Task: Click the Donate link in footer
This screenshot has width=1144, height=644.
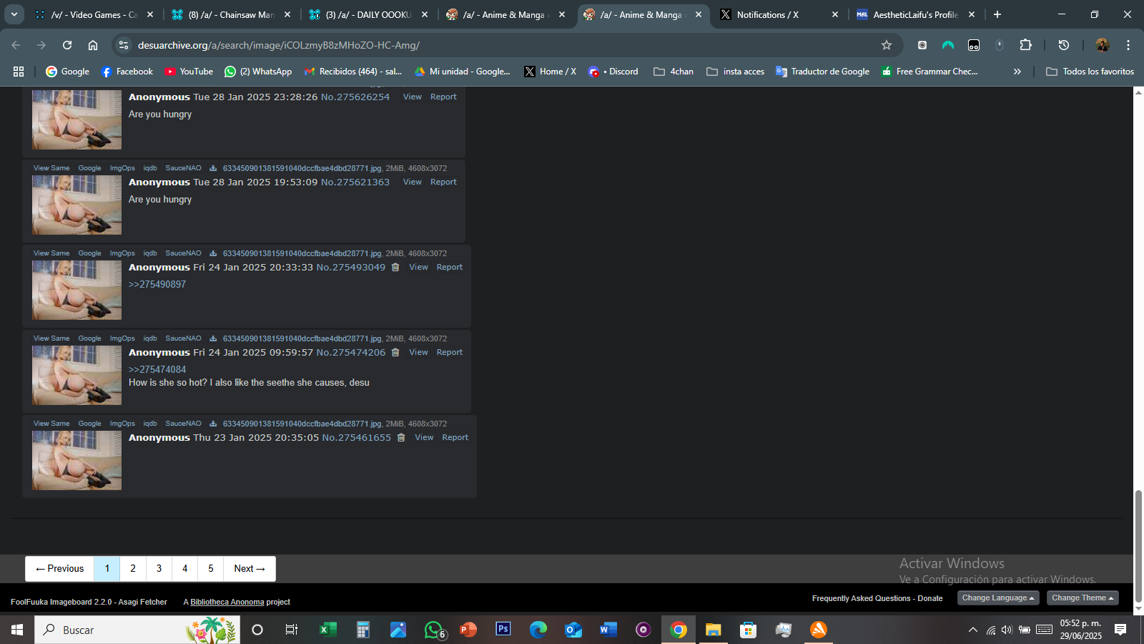Action: pyautogui.click(x=930, y=599)
